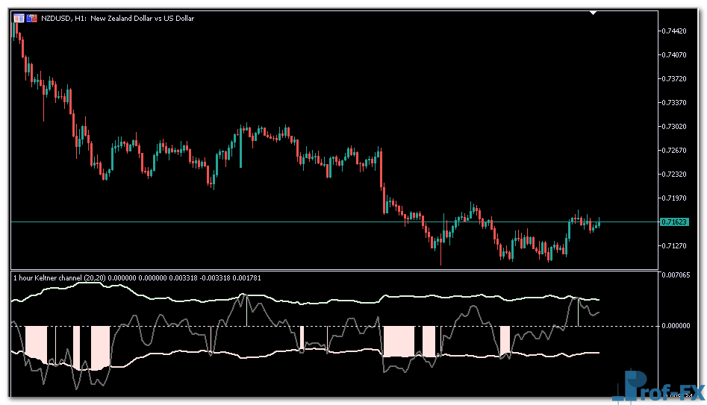Select the 1 hour Keltner channel indicator label
This screenshot has height=405, width=707.
112,278
